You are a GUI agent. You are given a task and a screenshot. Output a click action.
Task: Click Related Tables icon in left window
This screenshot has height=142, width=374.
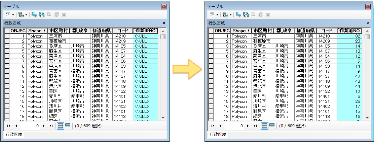21,15
